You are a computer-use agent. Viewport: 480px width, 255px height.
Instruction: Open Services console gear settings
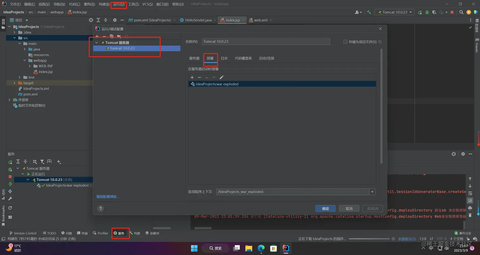[463, 154]
